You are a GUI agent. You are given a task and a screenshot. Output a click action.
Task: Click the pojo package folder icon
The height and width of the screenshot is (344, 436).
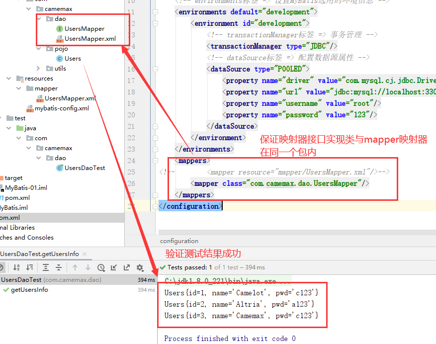point(50,49)
